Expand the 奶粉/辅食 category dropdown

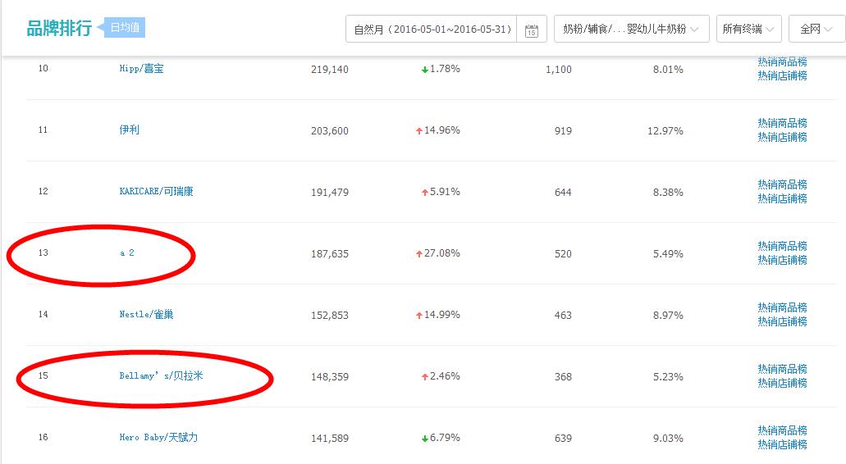pyautogui.click(x=631, y=29)
